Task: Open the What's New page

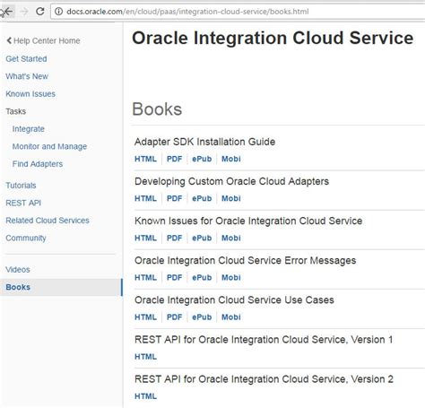Action: 27,76
